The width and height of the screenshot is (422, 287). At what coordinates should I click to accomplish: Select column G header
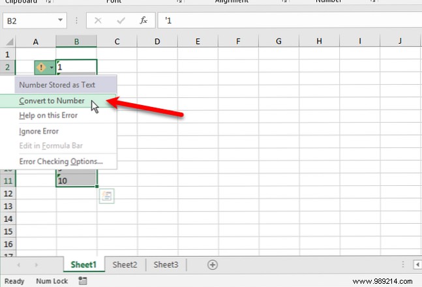pyautogui.click(x=279, y=42)
